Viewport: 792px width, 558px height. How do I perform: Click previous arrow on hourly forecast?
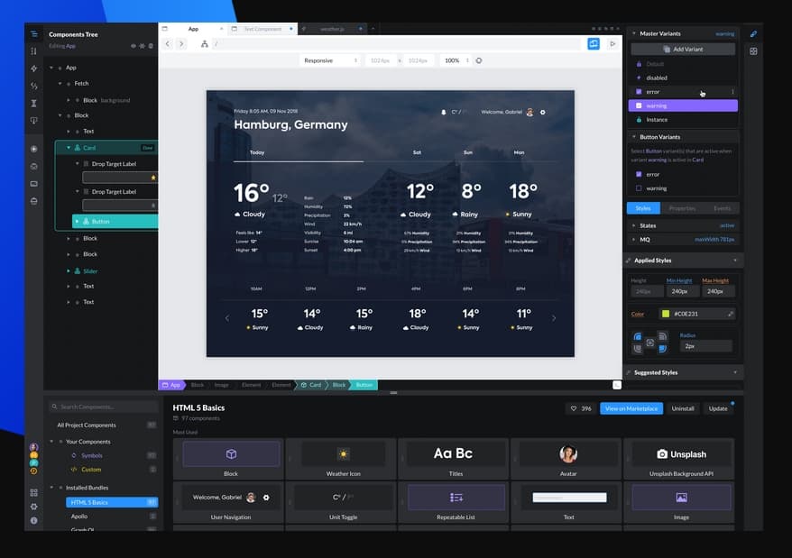click(227, 318)
